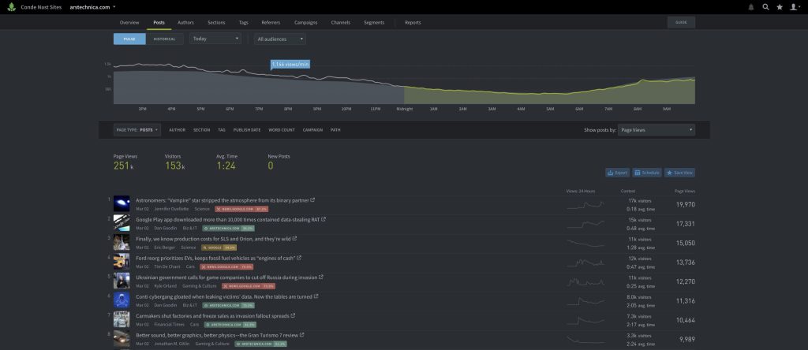Open the All audiences dropdown
Viewport: 808px width, 350px height.
(280, 39)
